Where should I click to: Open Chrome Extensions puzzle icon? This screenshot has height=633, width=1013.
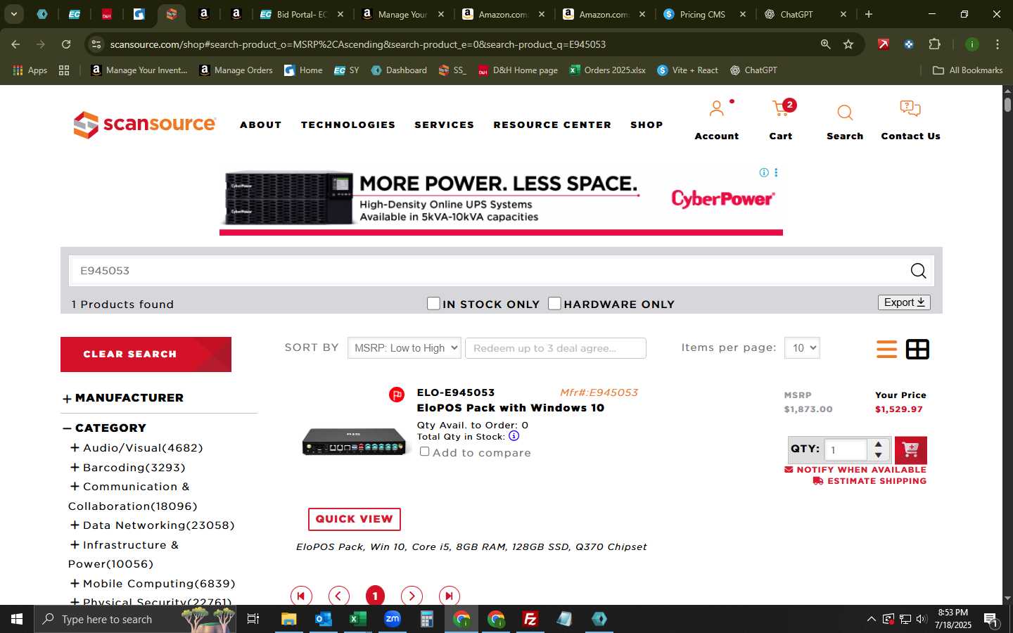tap(934, 44)
